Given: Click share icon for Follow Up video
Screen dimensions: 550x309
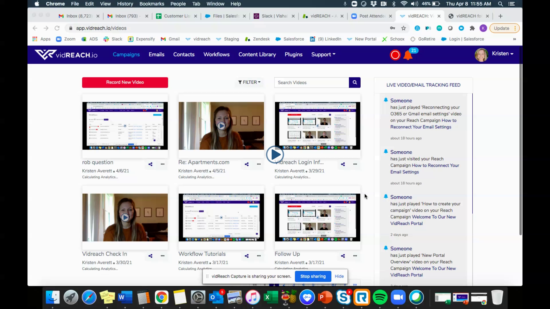Looking at the screenshot, I should tap(343, 256).
